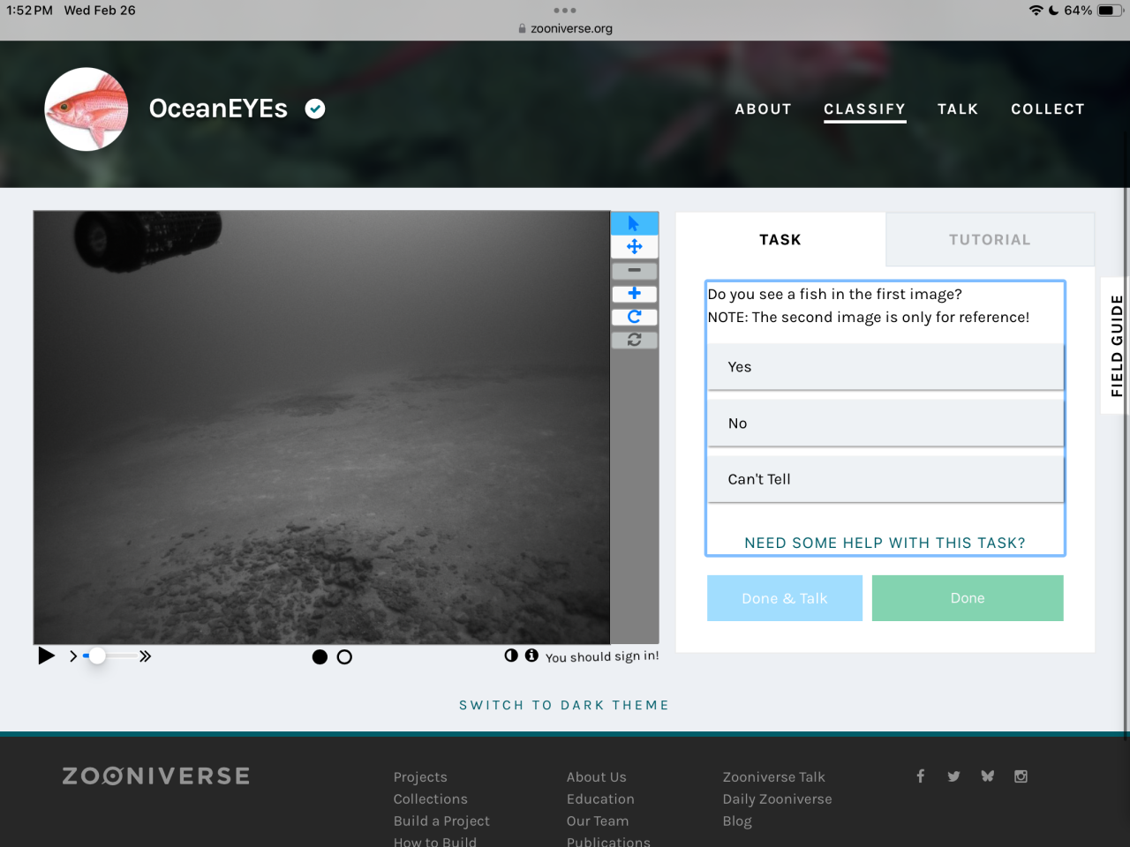Open the About Us footer link
This screenshot has height=847, width=1130.
click(x=597, y=777)
